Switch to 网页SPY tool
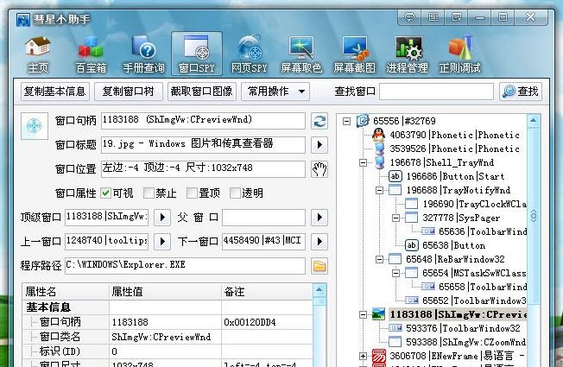Viewport: 563px width, 367px height. [250, 54]
